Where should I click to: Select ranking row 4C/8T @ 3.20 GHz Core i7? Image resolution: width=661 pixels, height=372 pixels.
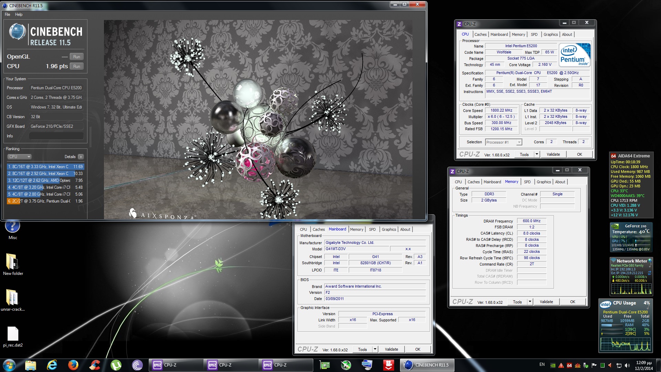(x=45, y=187)
